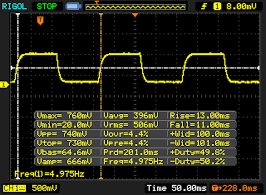Click the waveform memory overview bar
266x195 pixels.
[135, 7]
